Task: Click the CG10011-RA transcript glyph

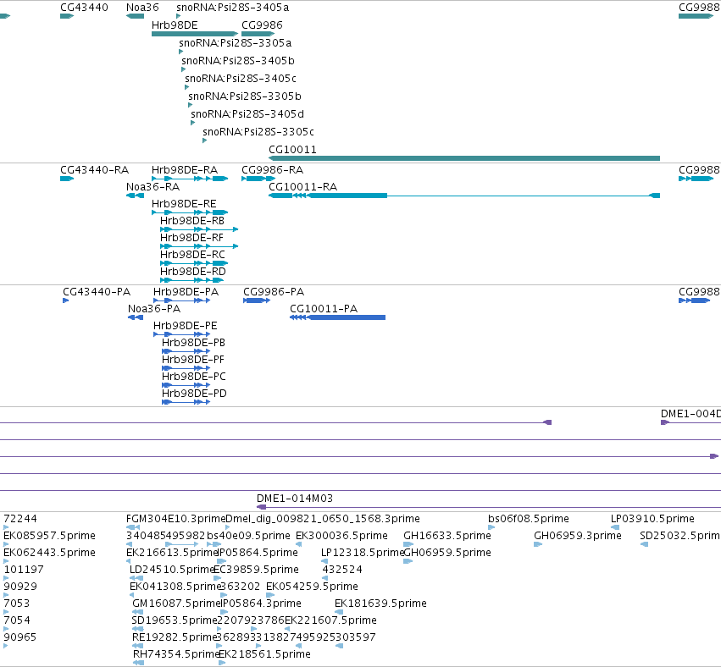Action: [464, 196]
